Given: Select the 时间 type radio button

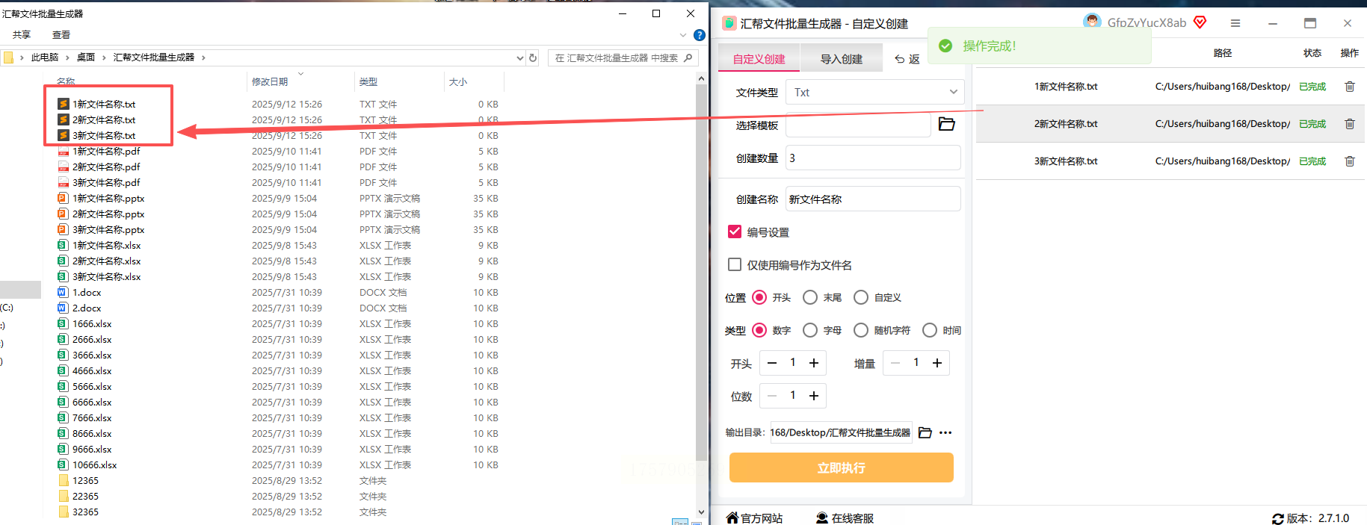Looking at the screenshot, I should (930, 330).
